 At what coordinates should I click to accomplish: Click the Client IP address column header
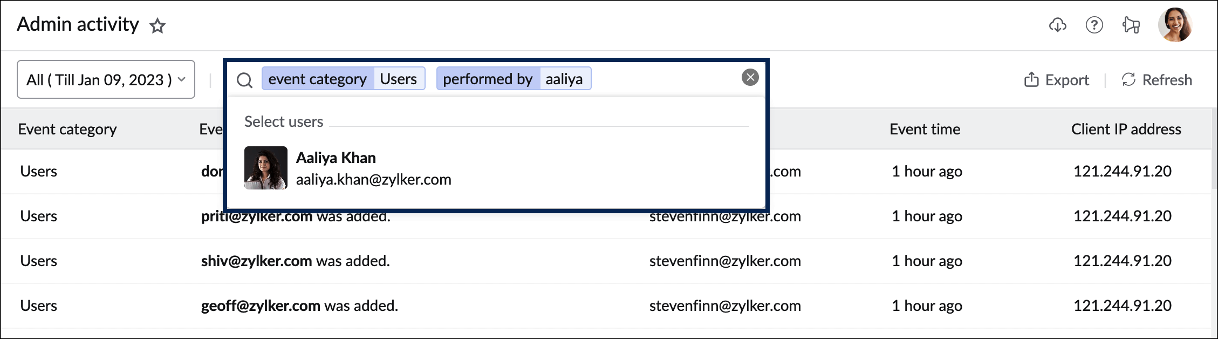pyautogui.click(x=1126, y=129)
